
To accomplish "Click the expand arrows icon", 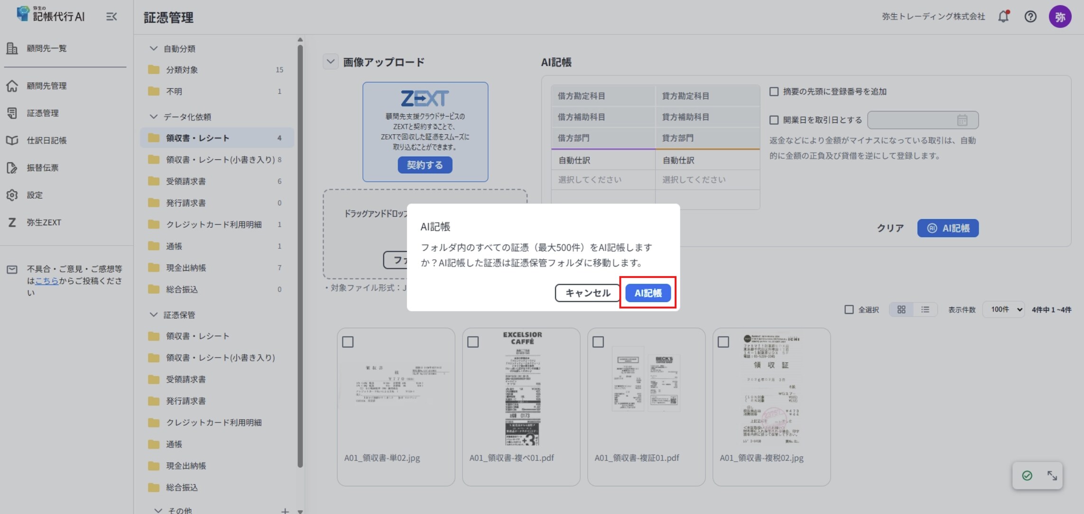I will (1052, 475).
